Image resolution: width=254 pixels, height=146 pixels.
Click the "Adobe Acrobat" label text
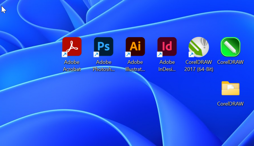[72, 66]
